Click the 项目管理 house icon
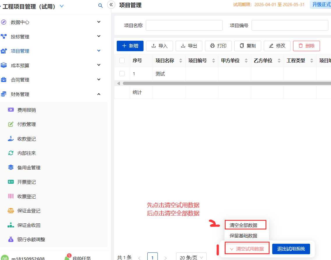 click(3, 51)
